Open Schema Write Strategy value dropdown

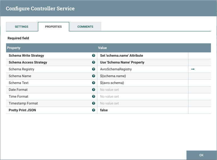[x=142, y=56]
